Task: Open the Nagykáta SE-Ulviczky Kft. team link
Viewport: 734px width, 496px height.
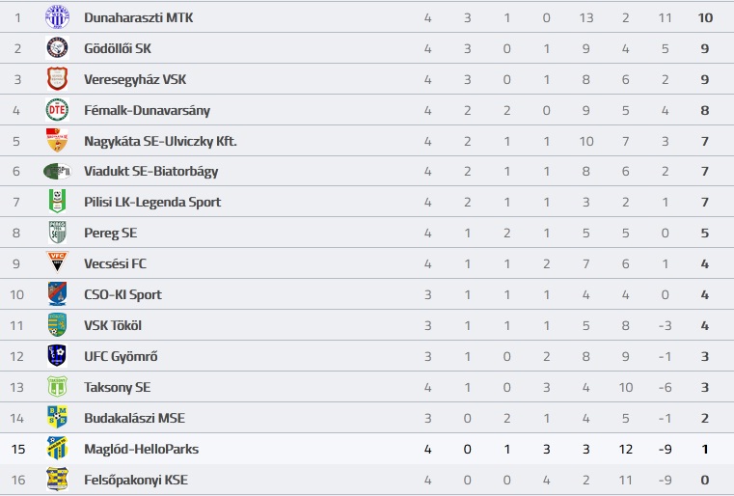Action: 160,142
